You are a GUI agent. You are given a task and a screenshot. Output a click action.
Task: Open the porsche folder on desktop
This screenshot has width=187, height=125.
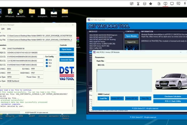coord(65,12)
